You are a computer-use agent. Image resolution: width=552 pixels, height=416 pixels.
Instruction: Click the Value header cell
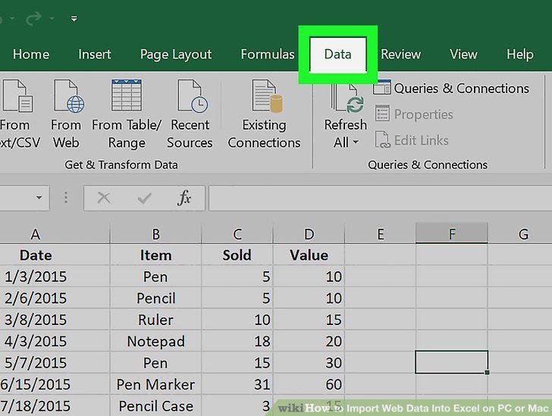click(309, 255)
